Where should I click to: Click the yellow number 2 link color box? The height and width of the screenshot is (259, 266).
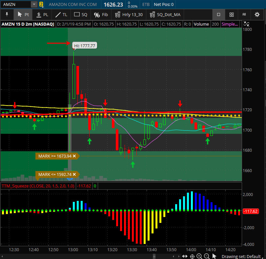(x=41, y=5)
